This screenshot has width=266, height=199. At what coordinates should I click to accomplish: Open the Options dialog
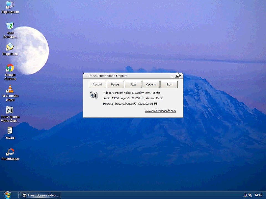point(151,85)
